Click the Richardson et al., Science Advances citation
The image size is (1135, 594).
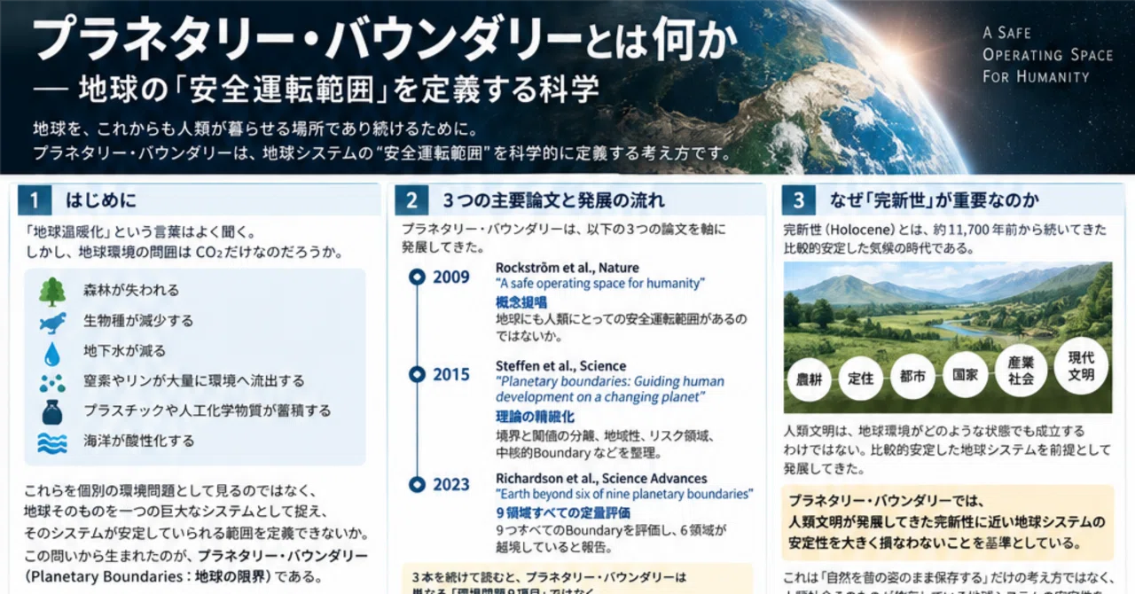pos(601,479)
